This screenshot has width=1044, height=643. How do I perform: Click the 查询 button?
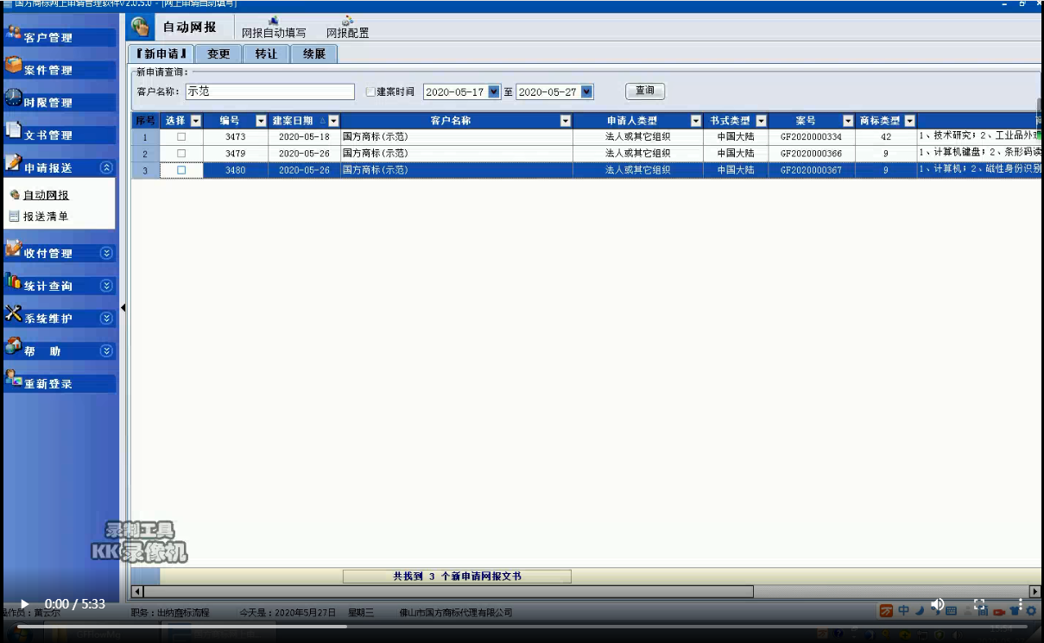click(645, 91)
